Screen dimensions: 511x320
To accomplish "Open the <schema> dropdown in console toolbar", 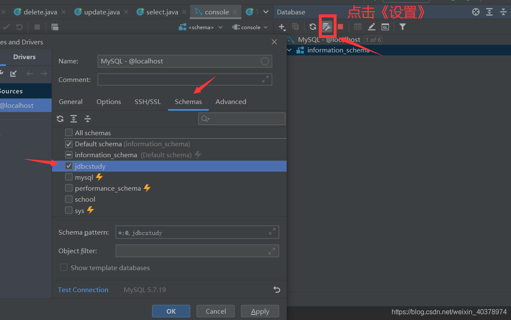I will click(x=201, y=27).
